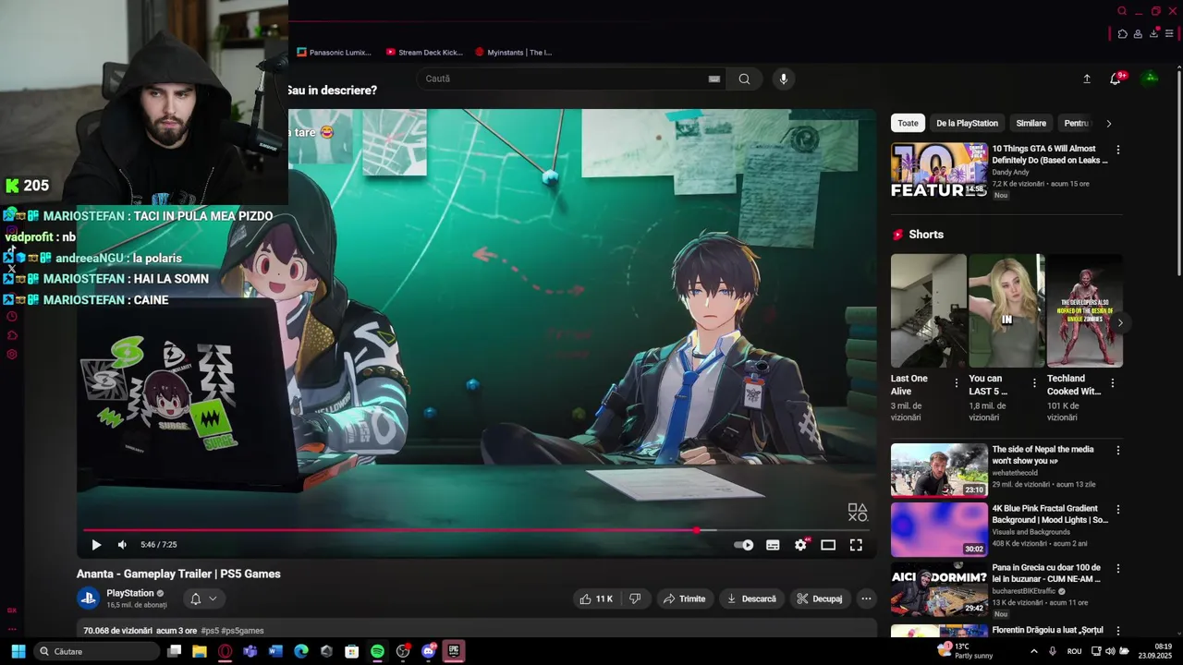
Task: Create a clip with Decupaj
Action: click(820, 598)
